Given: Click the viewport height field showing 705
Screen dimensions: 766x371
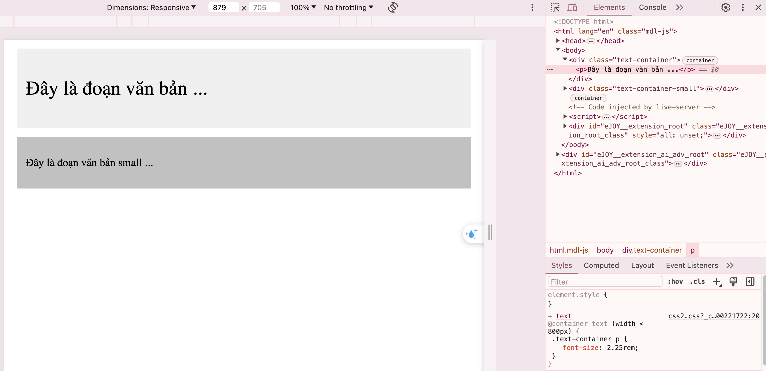Looking at the screenshot, I should (x=264, y=7).
